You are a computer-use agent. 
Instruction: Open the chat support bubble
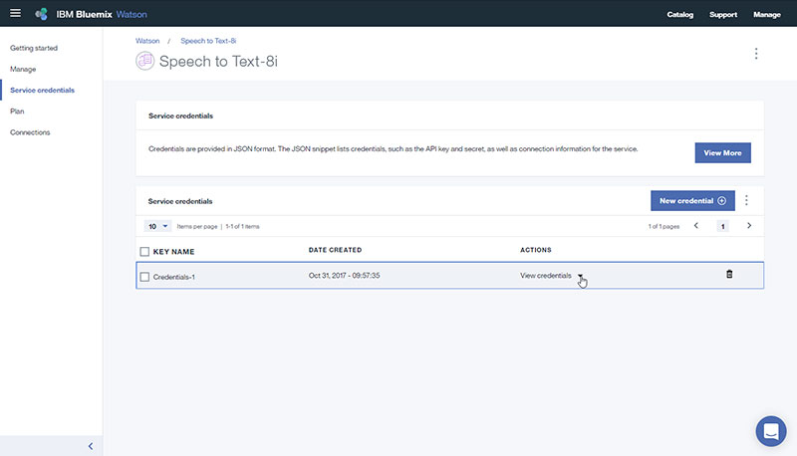point(770,431)
